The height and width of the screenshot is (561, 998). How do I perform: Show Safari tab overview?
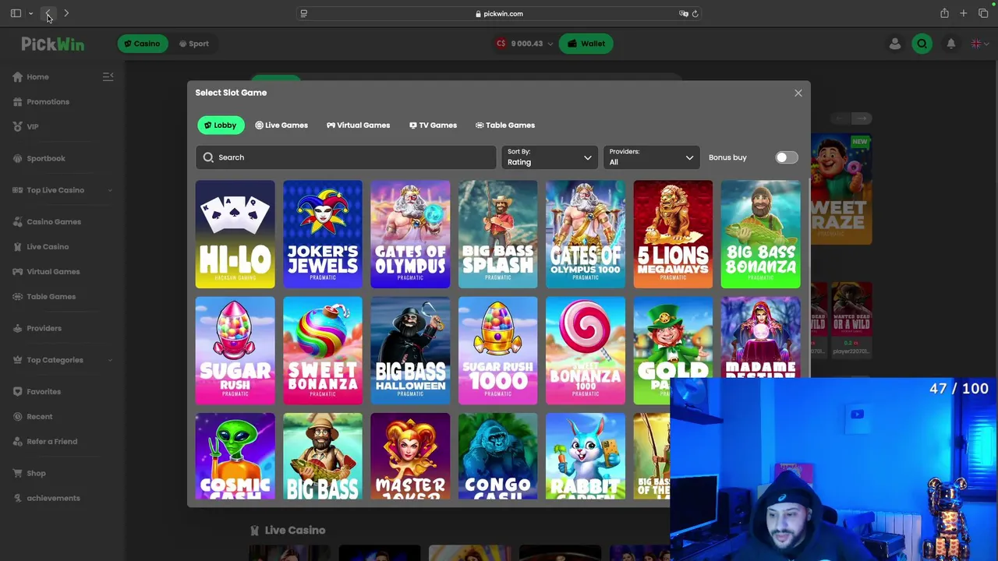pos(983,13)
